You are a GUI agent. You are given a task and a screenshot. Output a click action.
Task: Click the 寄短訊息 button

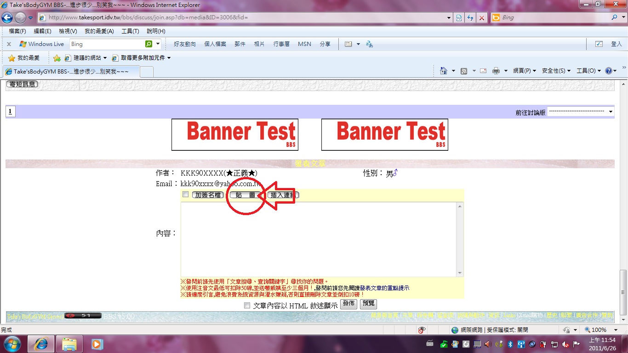(x=22, y=84)
